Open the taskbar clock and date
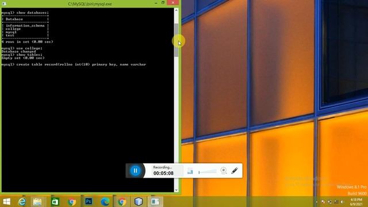This screenshot has height=207, width=368. (356, 202)
